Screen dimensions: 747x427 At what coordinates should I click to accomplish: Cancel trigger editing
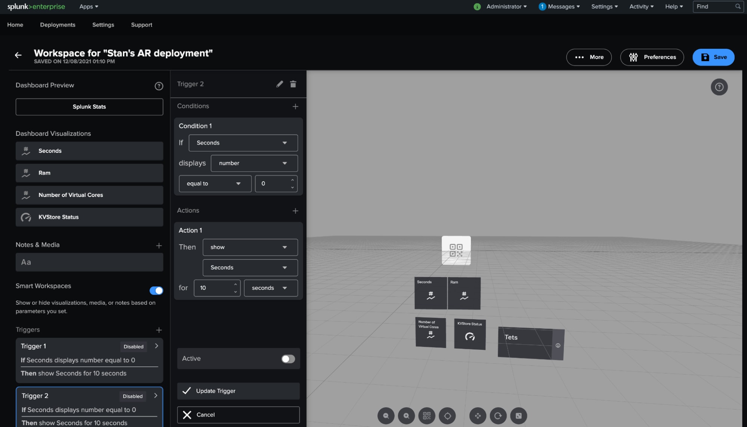238,415
